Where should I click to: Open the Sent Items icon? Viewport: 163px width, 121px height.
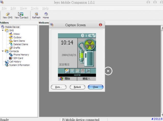coord(11,41)
